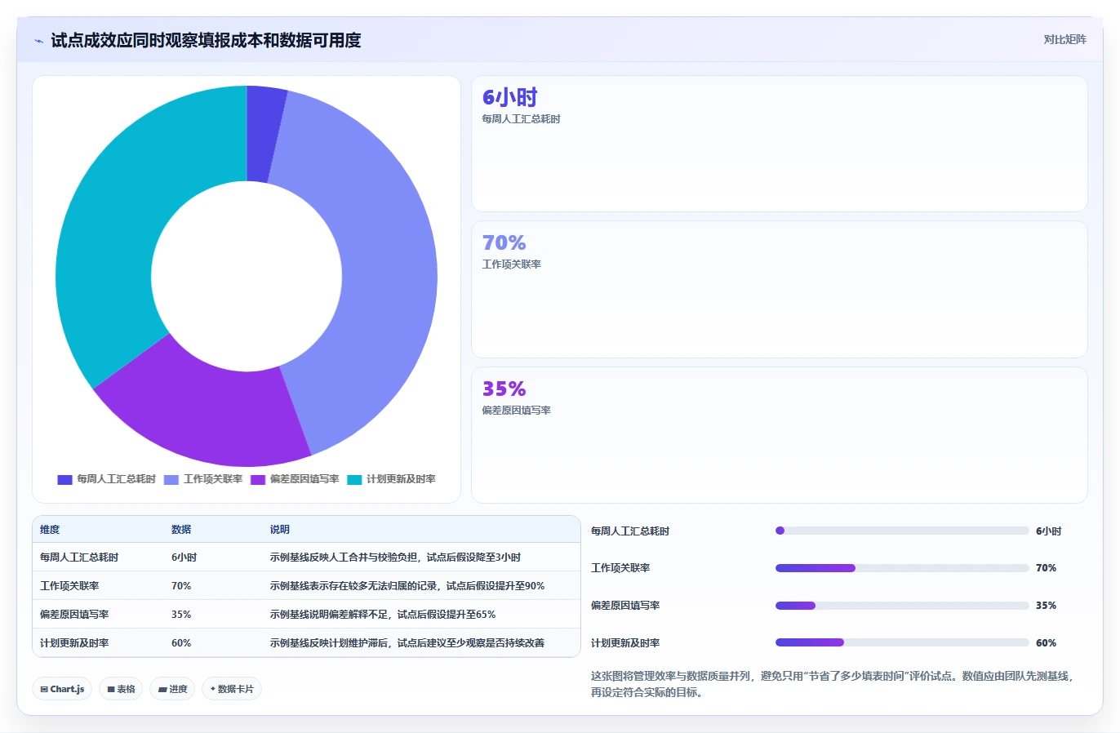The width and height of the screenshot is (1120, 733).
Task: Click the 计划更新及时率 progress bar
Action: pos(902,642)
